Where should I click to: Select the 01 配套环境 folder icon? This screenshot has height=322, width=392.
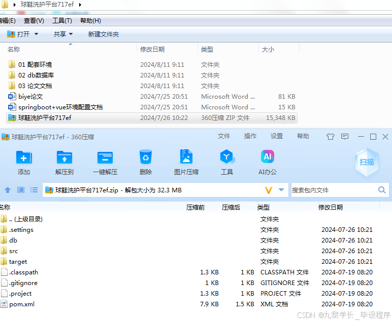click(12, 64)
